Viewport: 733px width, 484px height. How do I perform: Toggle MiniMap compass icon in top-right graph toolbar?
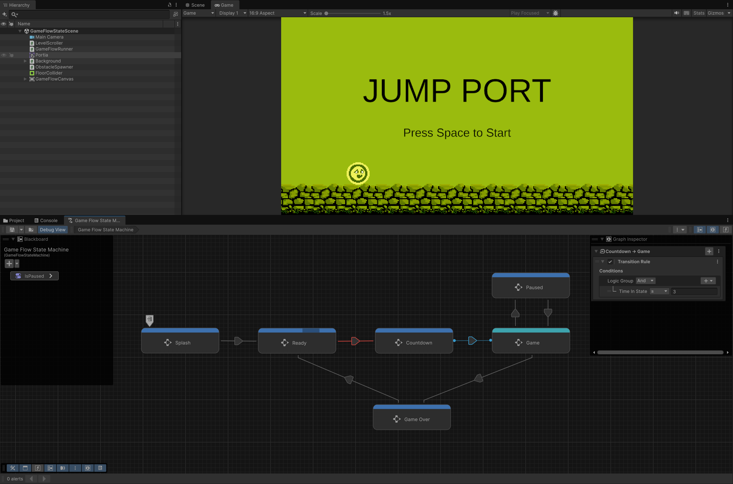click(x=726, y=230)
